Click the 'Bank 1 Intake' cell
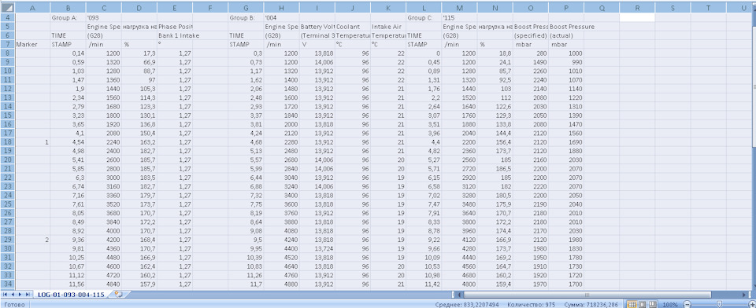The height and width of the screenshot is (308, 756). coord(175,35)
